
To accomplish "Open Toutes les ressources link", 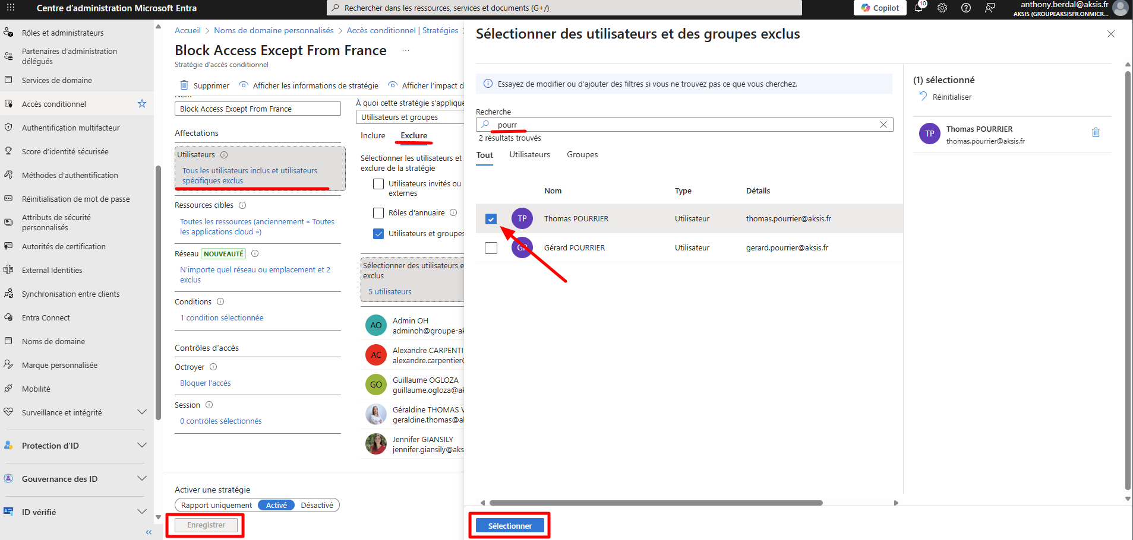I will coord(257,227).
